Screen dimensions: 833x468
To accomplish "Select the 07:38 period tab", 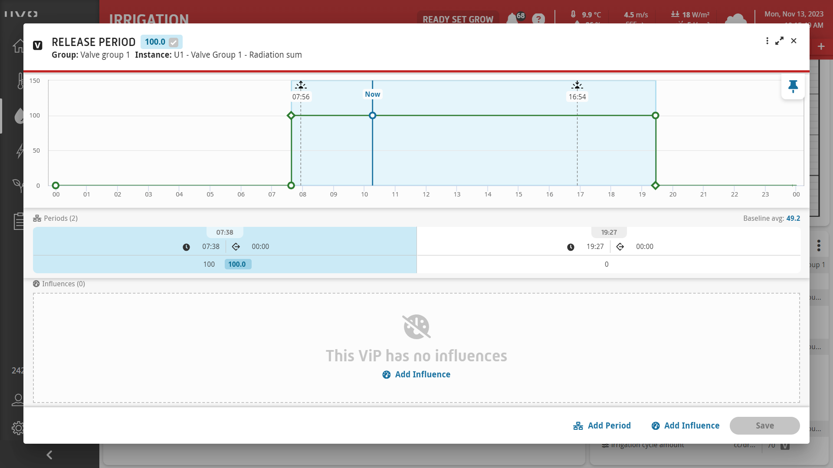I will (x=225, y=232).
